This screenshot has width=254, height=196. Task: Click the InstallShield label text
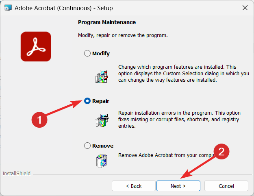(16, 174)
